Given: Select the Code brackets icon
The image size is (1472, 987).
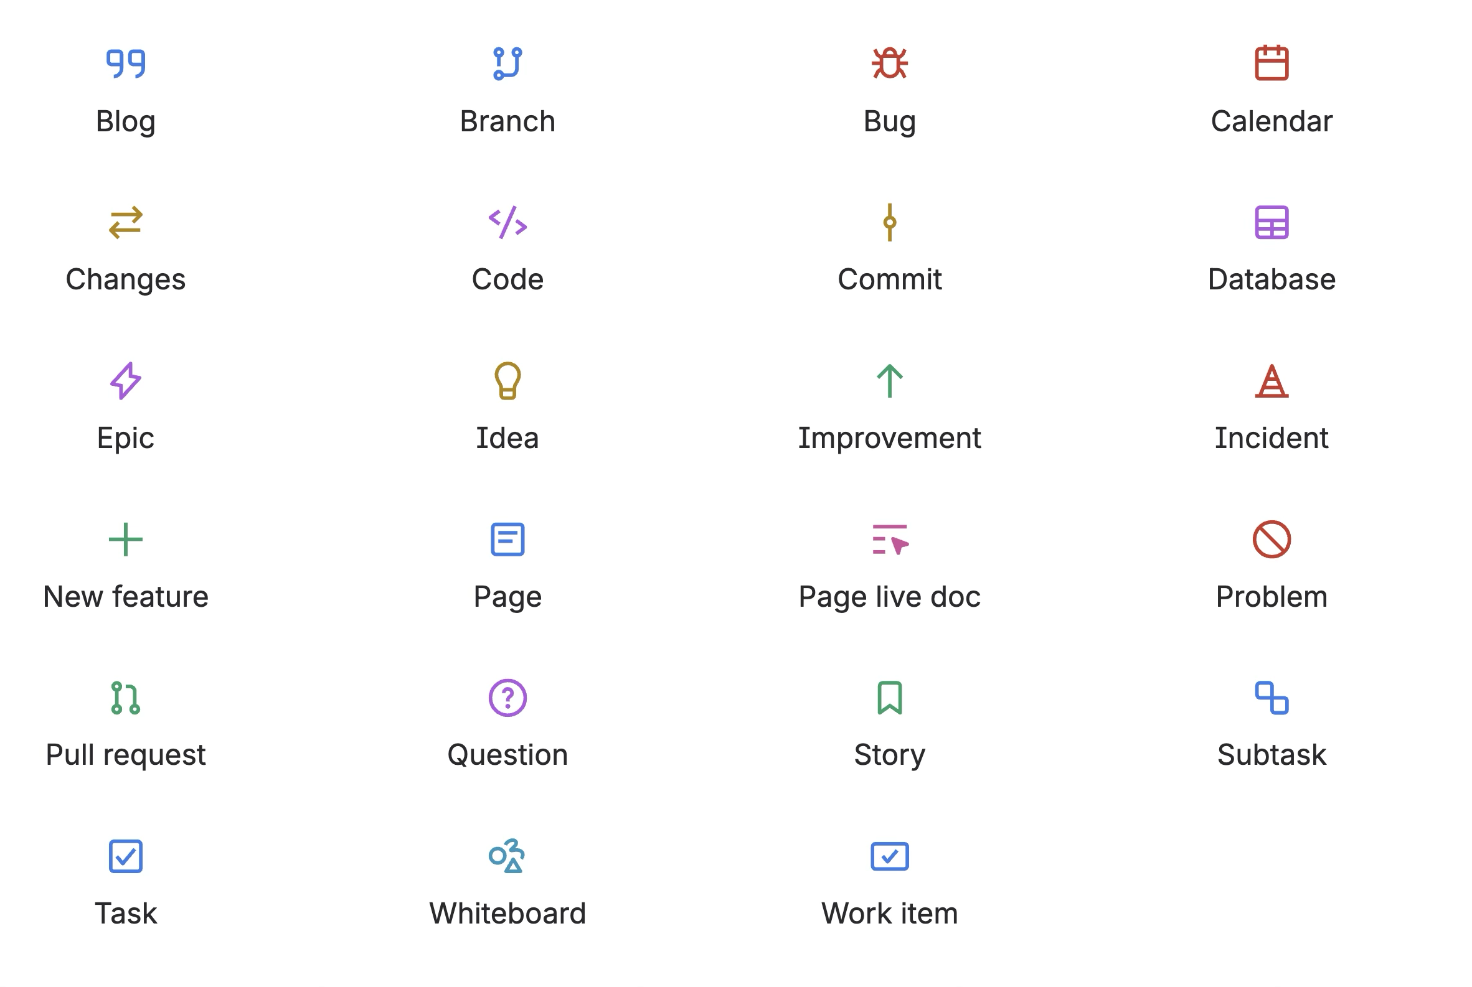Looking at the screenshot, I should click(507, 222).
